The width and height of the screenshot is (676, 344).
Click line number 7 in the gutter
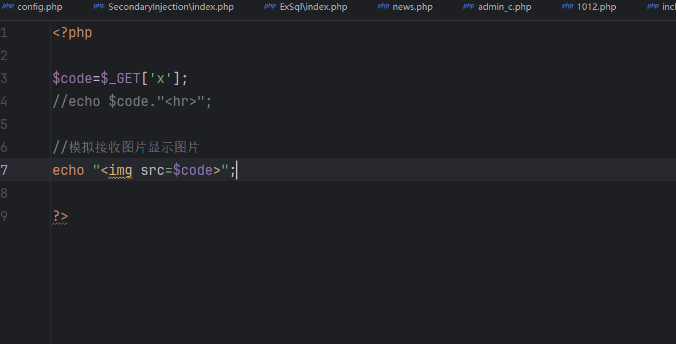4,170
